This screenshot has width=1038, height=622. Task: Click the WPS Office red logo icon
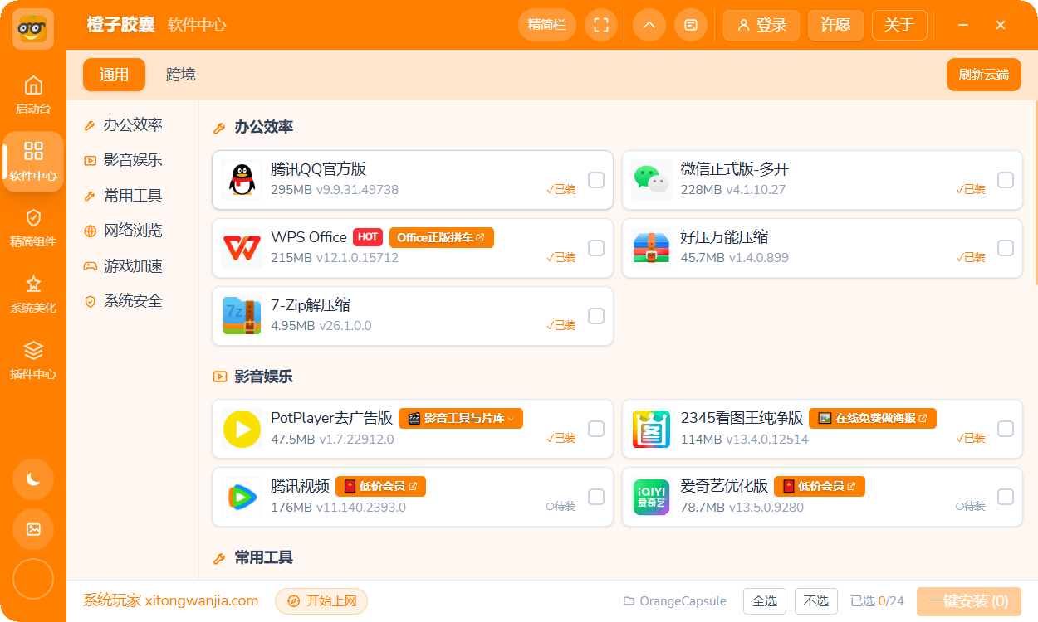click(242, 247)
